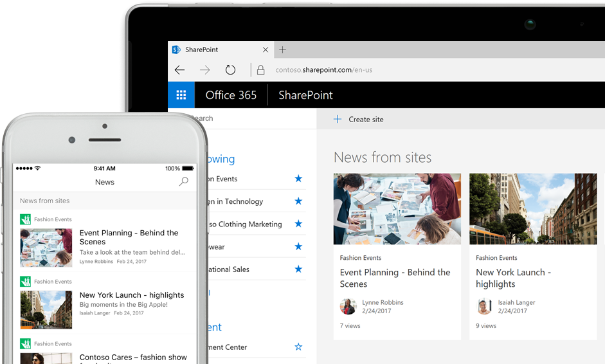Click the 'News from sites' heading in browser
The height and width of the screenshot is (364, 605).
pyautogui.click(x=383, y=158)
